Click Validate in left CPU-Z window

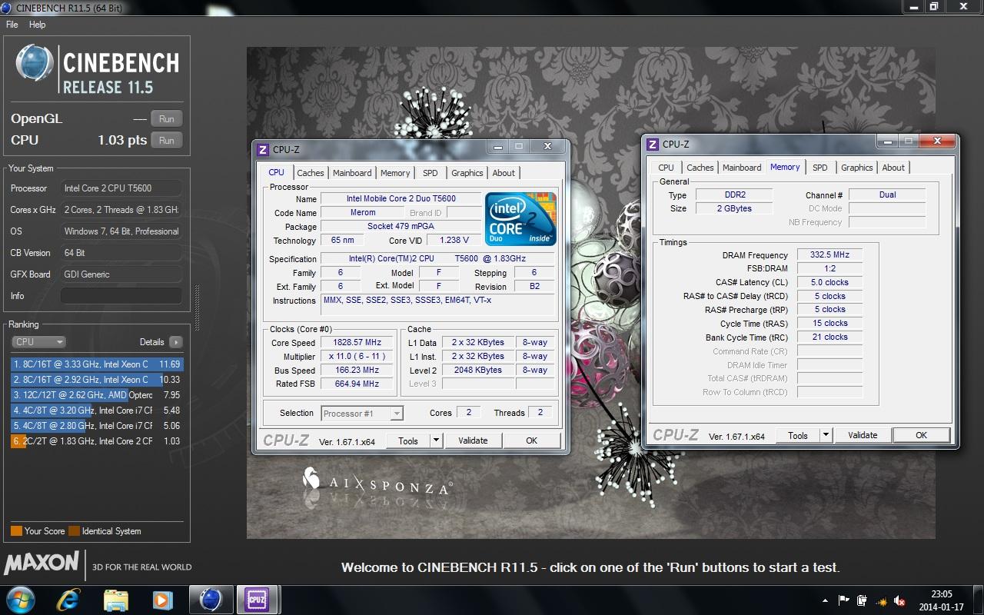473,440
